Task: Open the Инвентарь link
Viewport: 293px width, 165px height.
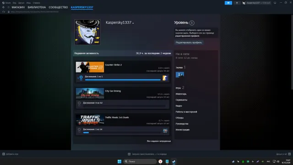Action: coord(181,94)
